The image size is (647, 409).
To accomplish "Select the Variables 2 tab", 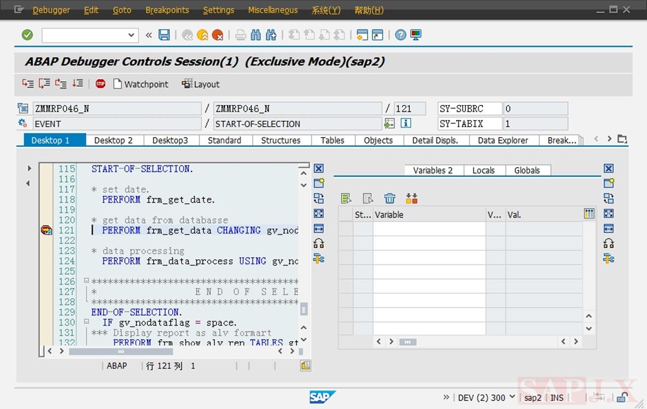I will 433,170.
